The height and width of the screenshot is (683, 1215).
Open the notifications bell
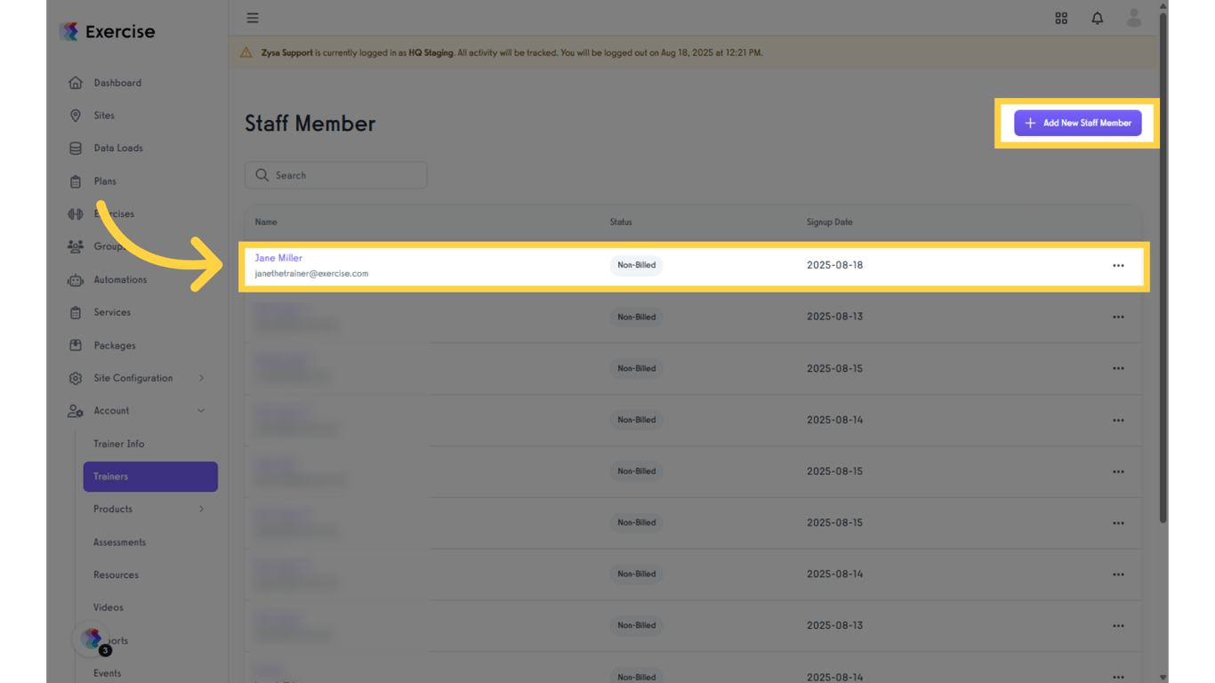(1098, 18)
